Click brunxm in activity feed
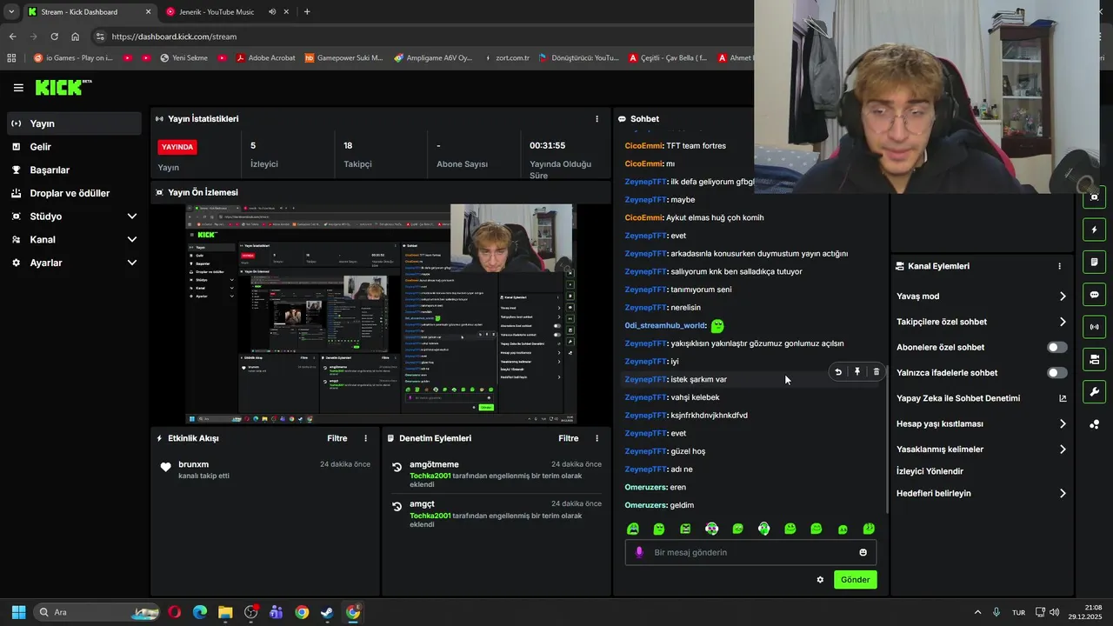 point(193,464)
